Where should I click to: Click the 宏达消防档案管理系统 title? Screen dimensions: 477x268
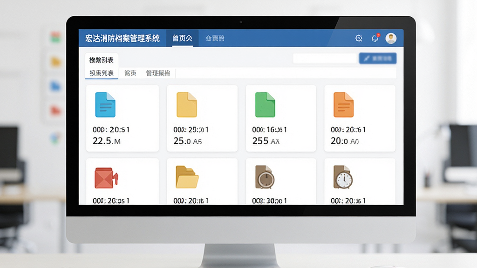click(123, 38)
